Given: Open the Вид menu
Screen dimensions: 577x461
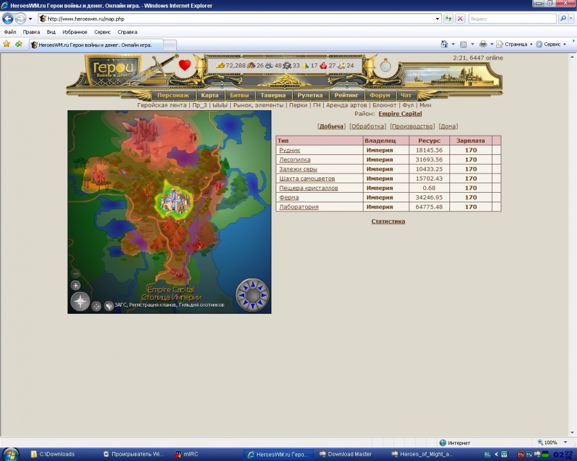Looking at the screenshot, I should [x=51, y=32].
